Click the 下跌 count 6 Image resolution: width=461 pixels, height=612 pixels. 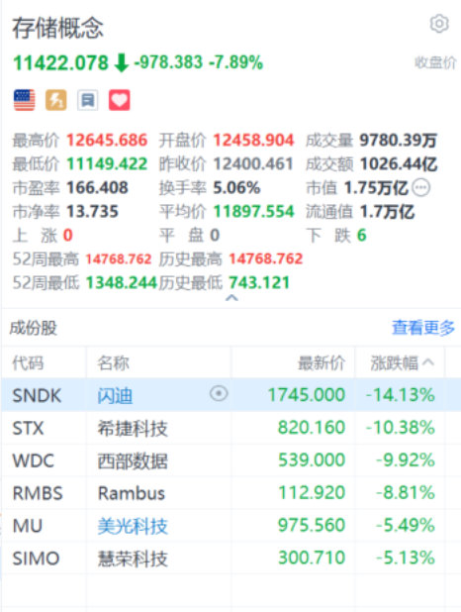(362, 236)
